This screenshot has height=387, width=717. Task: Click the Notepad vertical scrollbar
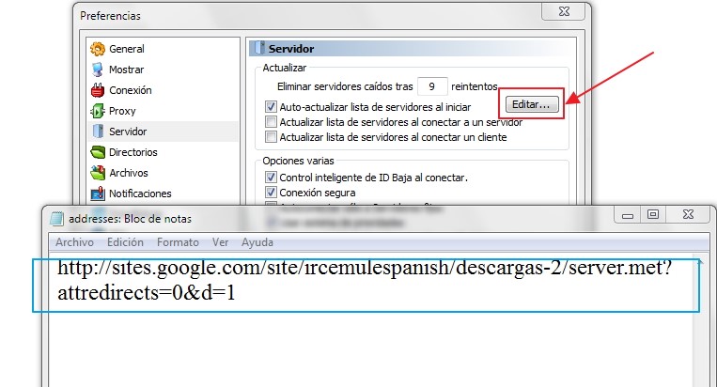pyautogui.click(x=701, y=319)
